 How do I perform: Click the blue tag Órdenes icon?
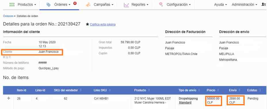[49, 5]
